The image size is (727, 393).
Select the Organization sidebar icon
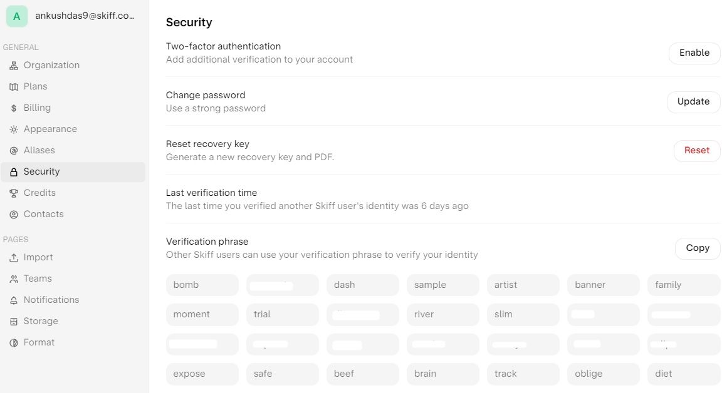[13, 65]
